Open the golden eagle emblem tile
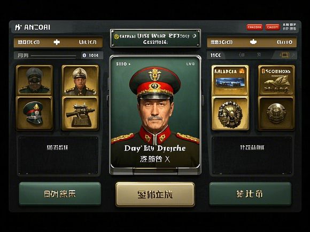The height and width of the screenshot is (232, 310). tap(276, 81)
